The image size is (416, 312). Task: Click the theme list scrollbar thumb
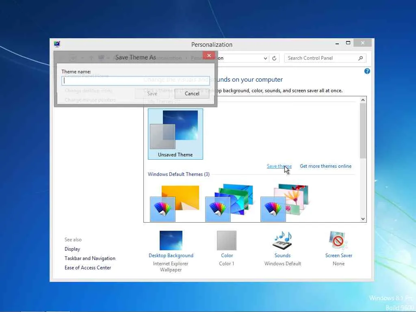point(363,131)
